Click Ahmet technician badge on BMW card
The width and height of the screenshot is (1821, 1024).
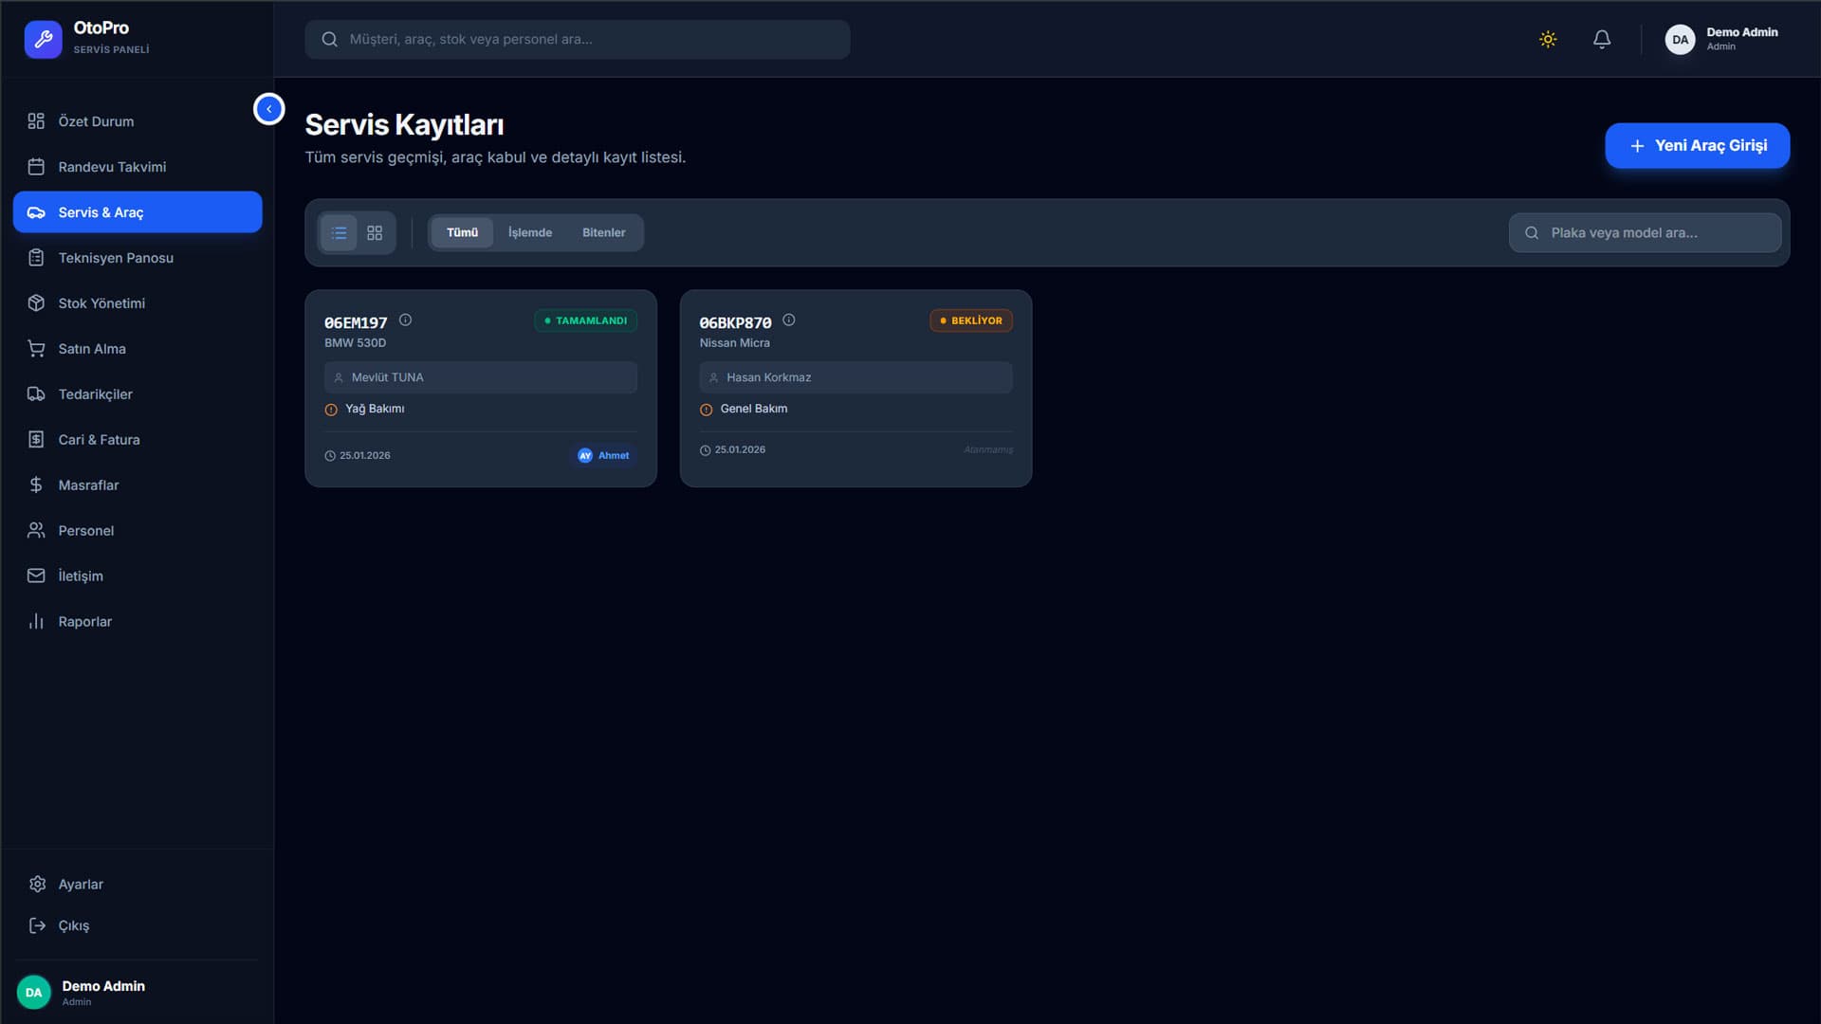(x=604, y=455)
